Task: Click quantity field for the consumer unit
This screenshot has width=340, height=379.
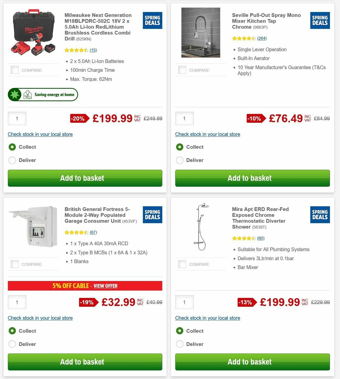Action: tap(17, 302)
